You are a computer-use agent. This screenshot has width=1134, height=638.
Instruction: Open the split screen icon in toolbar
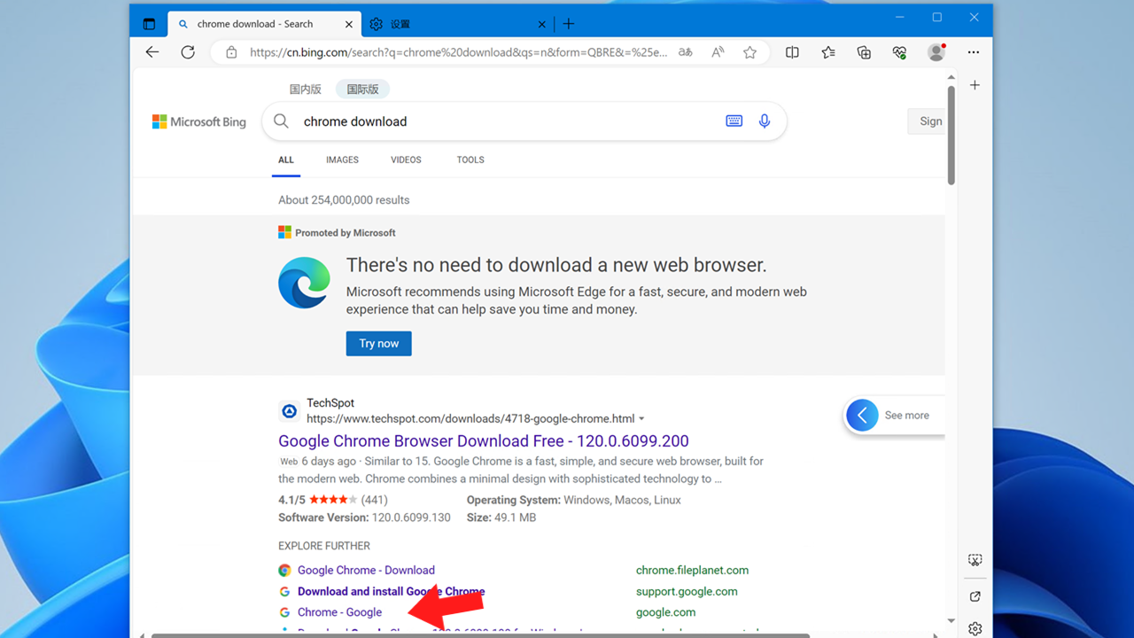[792, 52]
